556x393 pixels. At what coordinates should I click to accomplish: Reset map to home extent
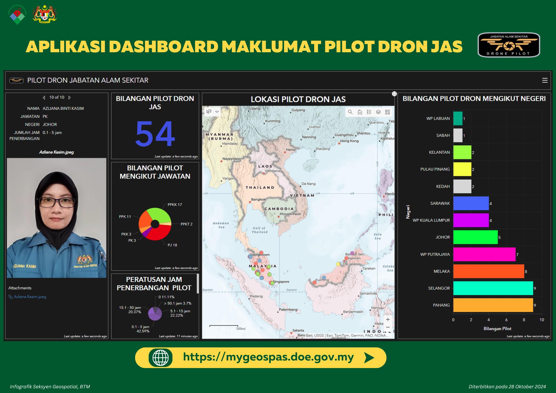coord(360,112)
